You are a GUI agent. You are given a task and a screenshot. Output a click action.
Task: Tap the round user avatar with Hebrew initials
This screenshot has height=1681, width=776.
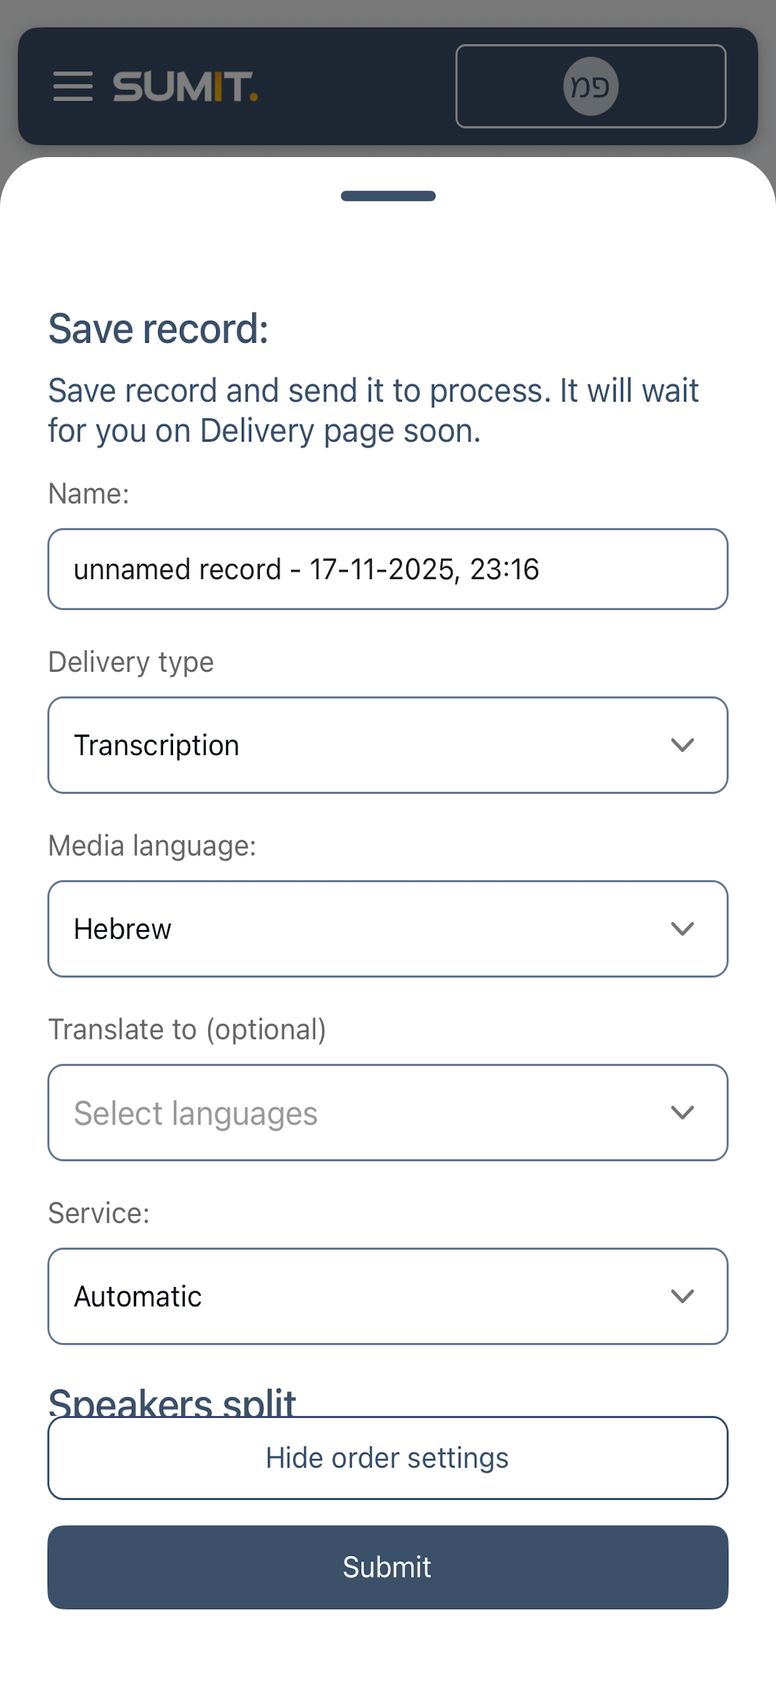(x=590, y=86)
